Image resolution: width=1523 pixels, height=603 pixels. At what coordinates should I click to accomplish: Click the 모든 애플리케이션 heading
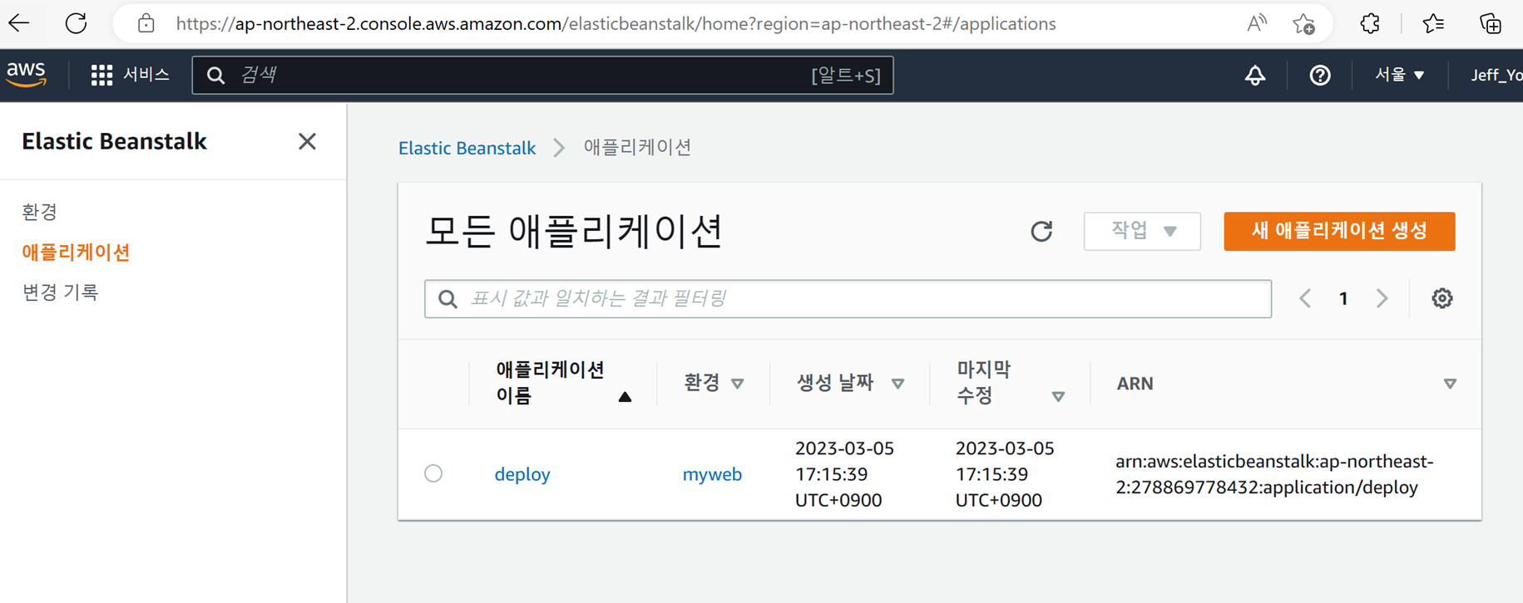573,231
